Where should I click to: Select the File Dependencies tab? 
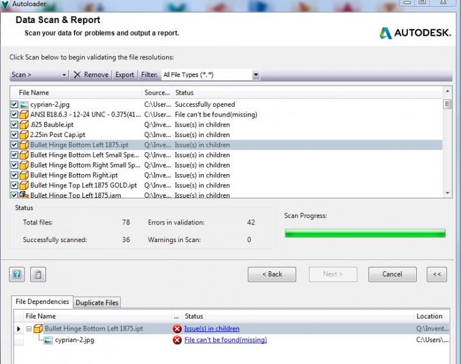[42, 302]
